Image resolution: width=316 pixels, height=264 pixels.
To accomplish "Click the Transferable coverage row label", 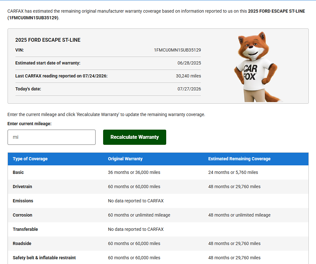I will (x=26, y=229).
